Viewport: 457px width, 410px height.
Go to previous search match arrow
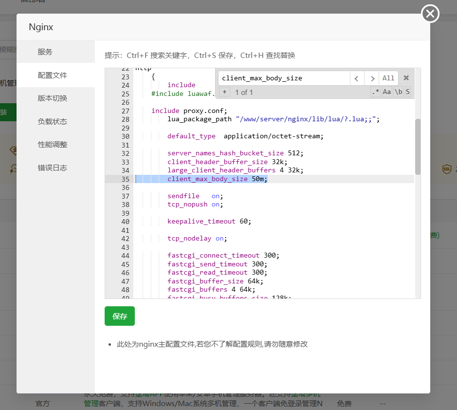tap(357, 78)
